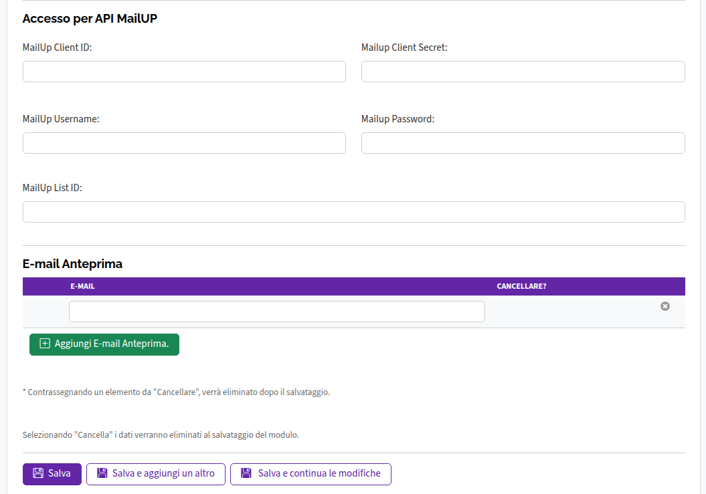Click the E-mail Anteprima address input
The width and height of the screenshot is (706, 494).
[x=277, y=312]
